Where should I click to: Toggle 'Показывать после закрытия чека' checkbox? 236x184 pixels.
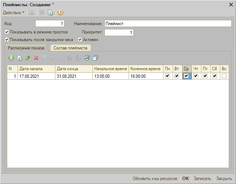coord(7,40)
